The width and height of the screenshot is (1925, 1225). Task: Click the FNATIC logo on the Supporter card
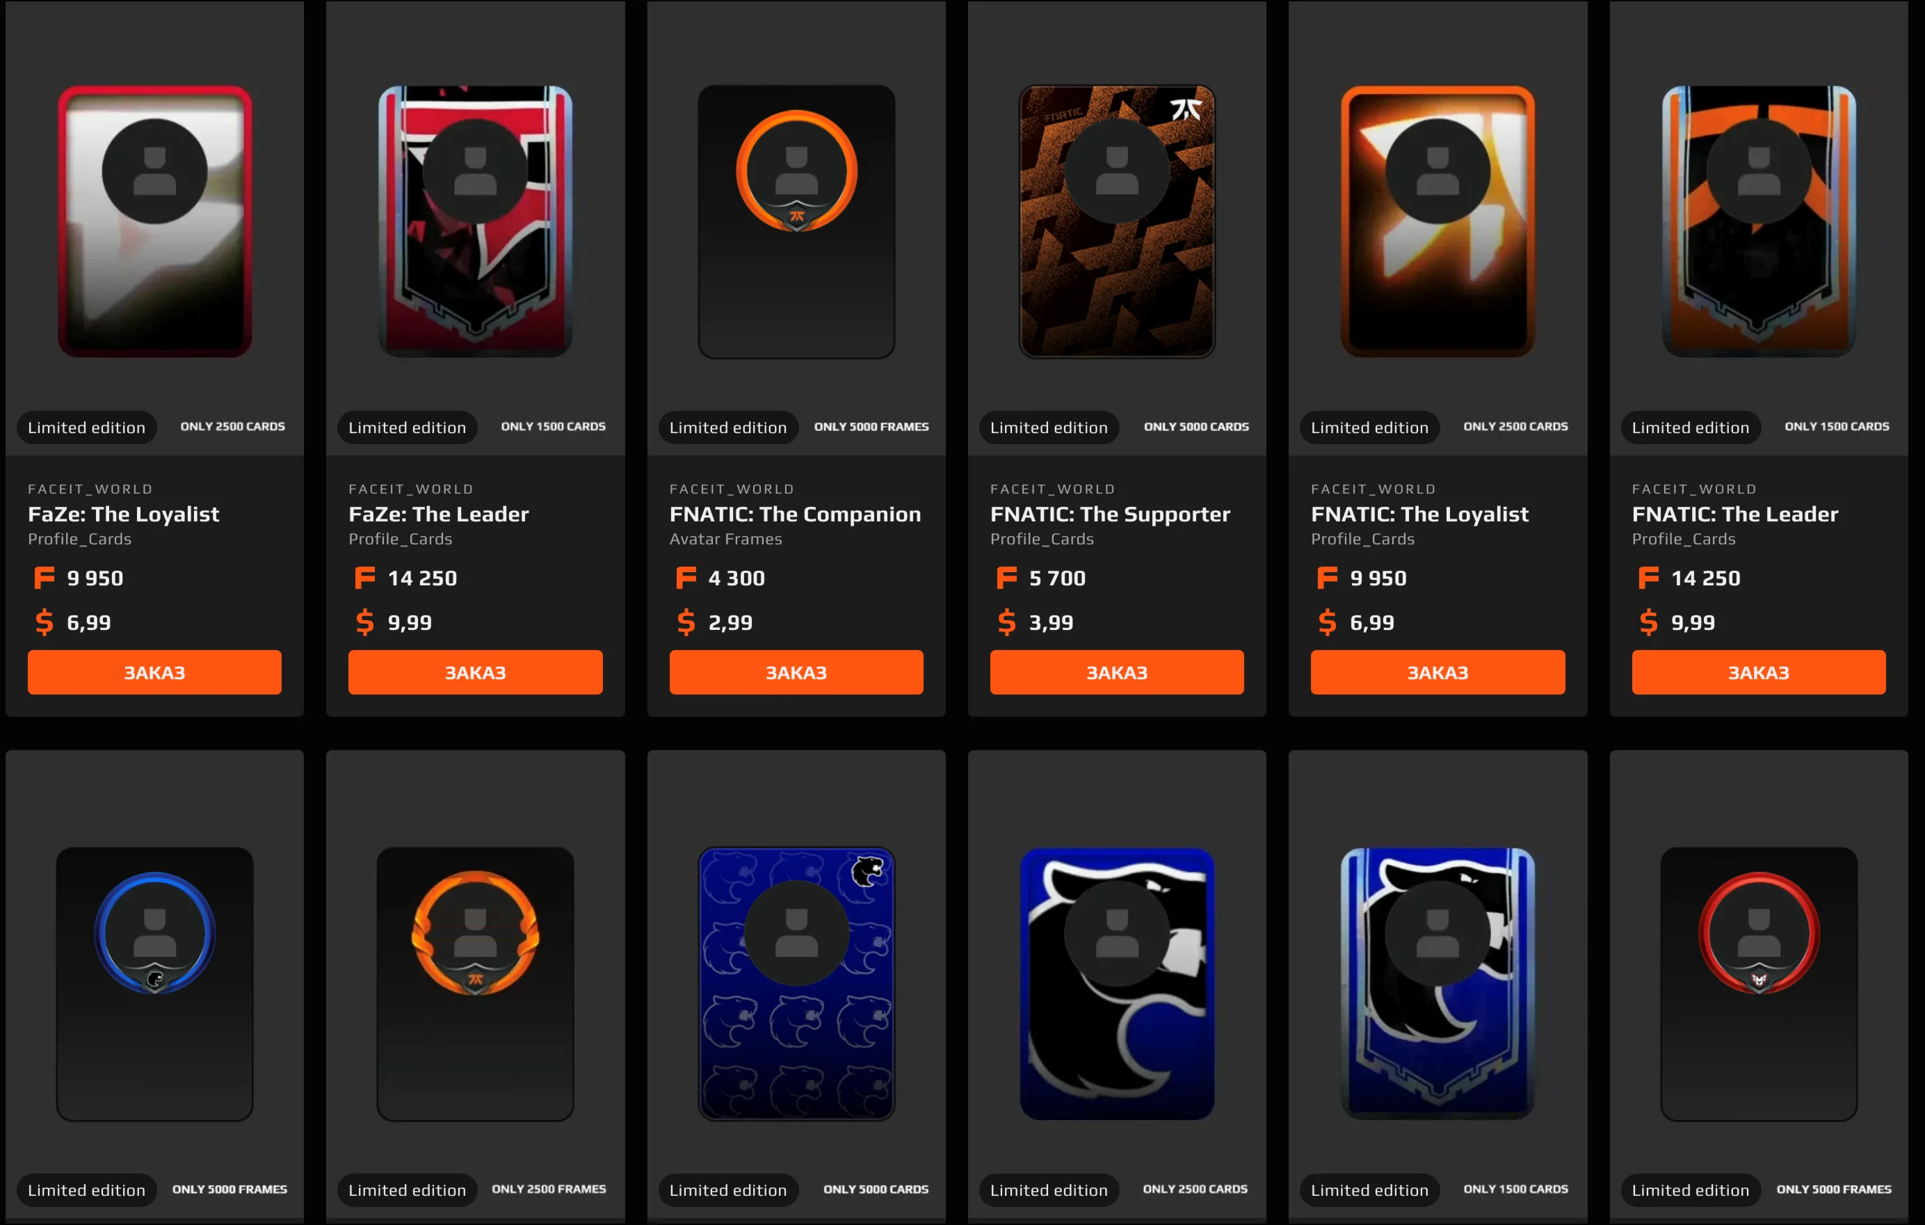pos(1186,109)
